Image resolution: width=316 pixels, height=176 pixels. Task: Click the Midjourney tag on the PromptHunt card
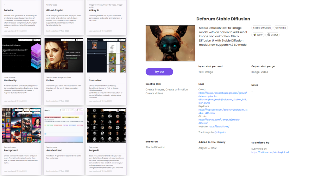pyautogui.click(x=19, y=110)
